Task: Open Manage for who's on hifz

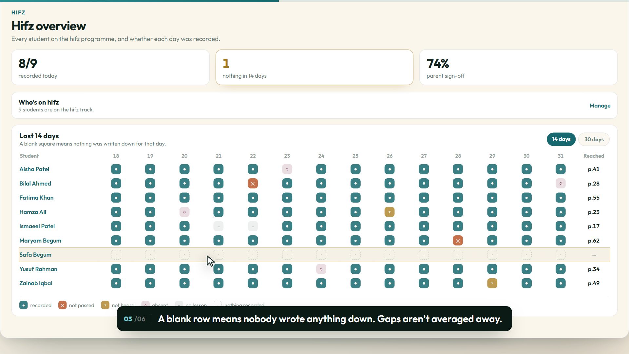Action: (600, 106)
